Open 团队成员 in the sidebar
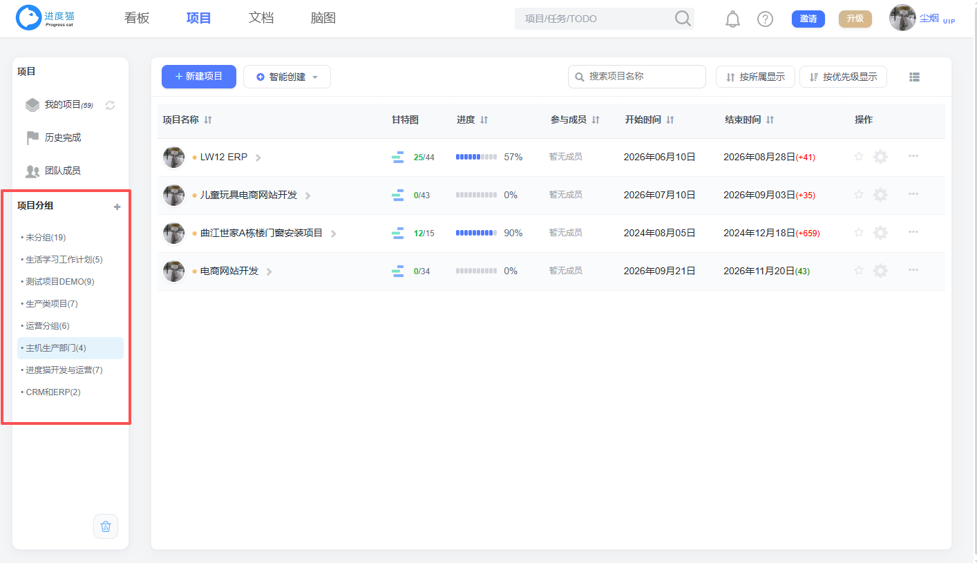This screenshot has width=977, height=563. [x=53, y=171]
